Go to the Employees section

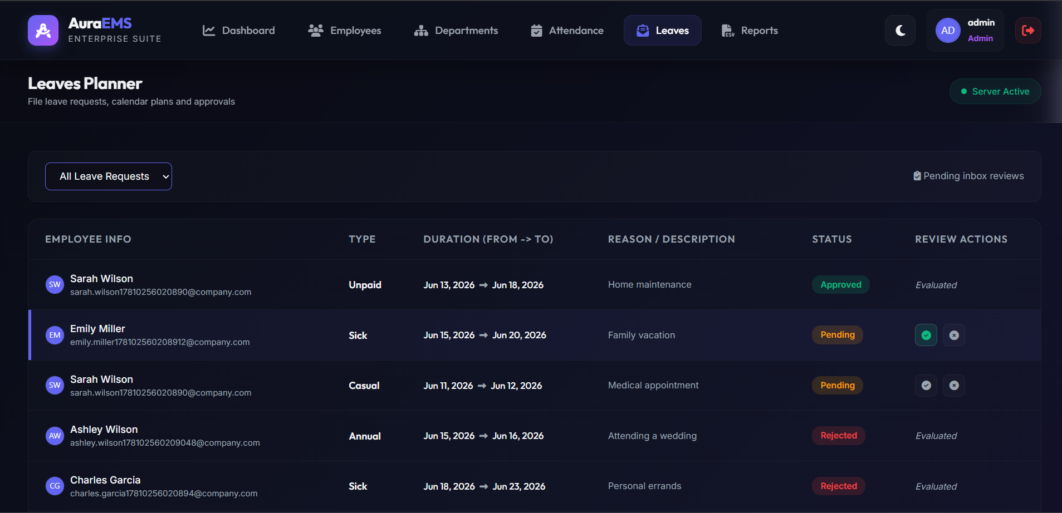coord(345,31)
